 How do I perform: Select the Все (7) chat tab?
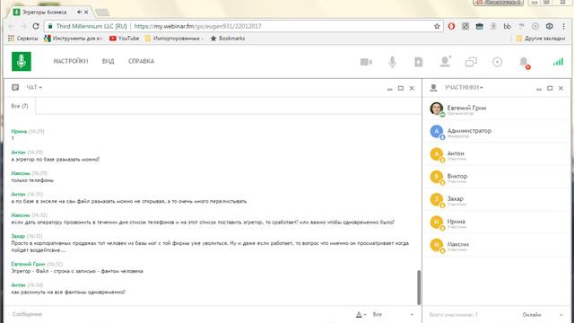point(20,106)
